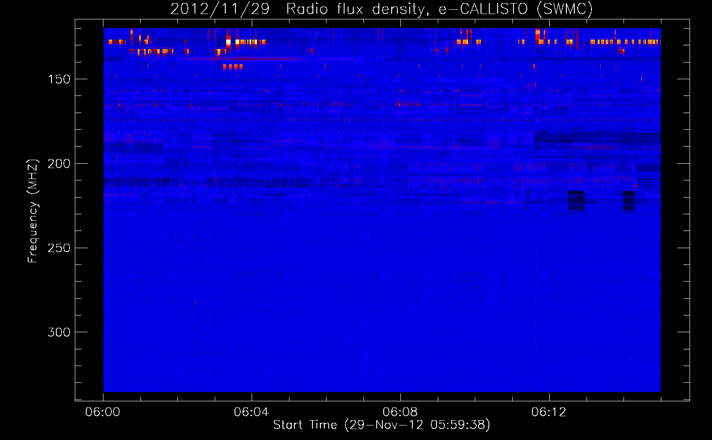Image resolution: width=712 pixels, height=440 pixels.
Task: Click the 06:12 time tick label
Action: (549, 412)
